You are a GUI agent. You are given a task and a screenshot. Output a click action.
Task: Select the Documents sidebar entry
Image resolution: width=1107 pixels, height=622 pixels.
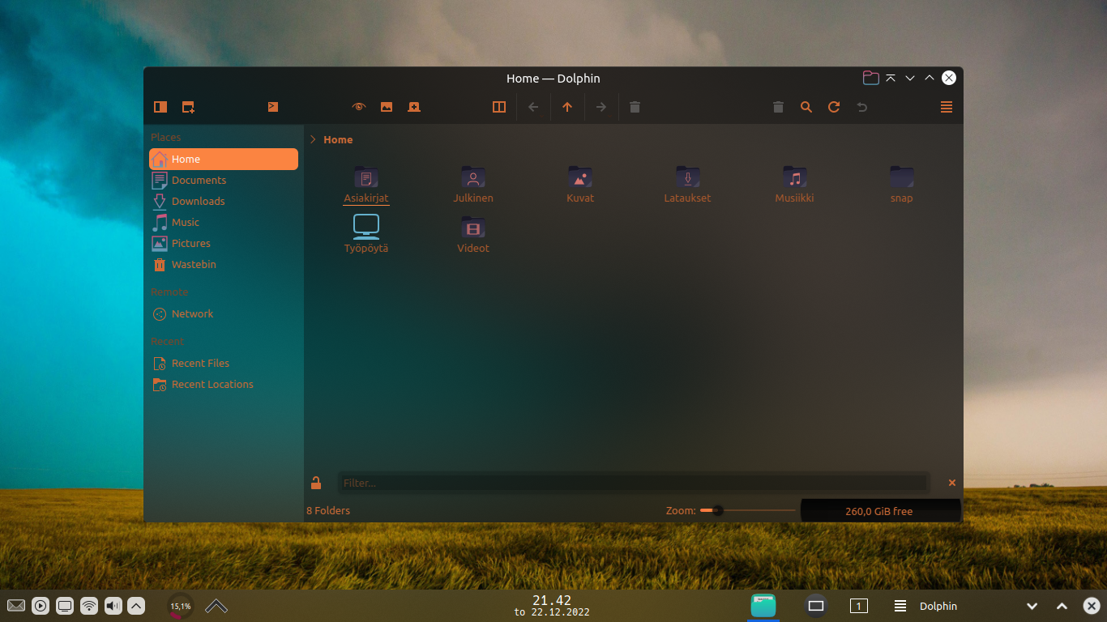coord(197,180)
